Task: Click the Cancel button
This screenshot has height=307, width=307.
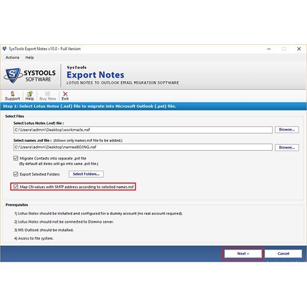Action: [283, 254]
